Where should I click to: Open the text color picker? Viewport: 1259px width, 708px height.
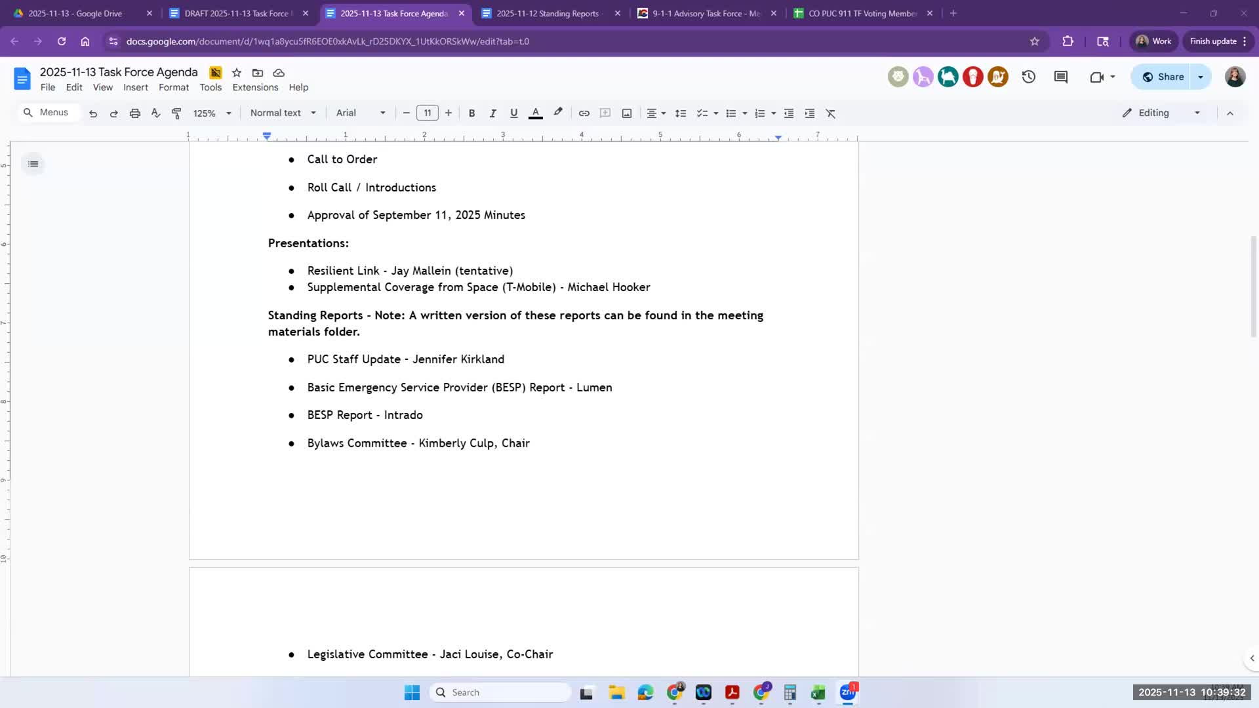(x=535, y=113)
